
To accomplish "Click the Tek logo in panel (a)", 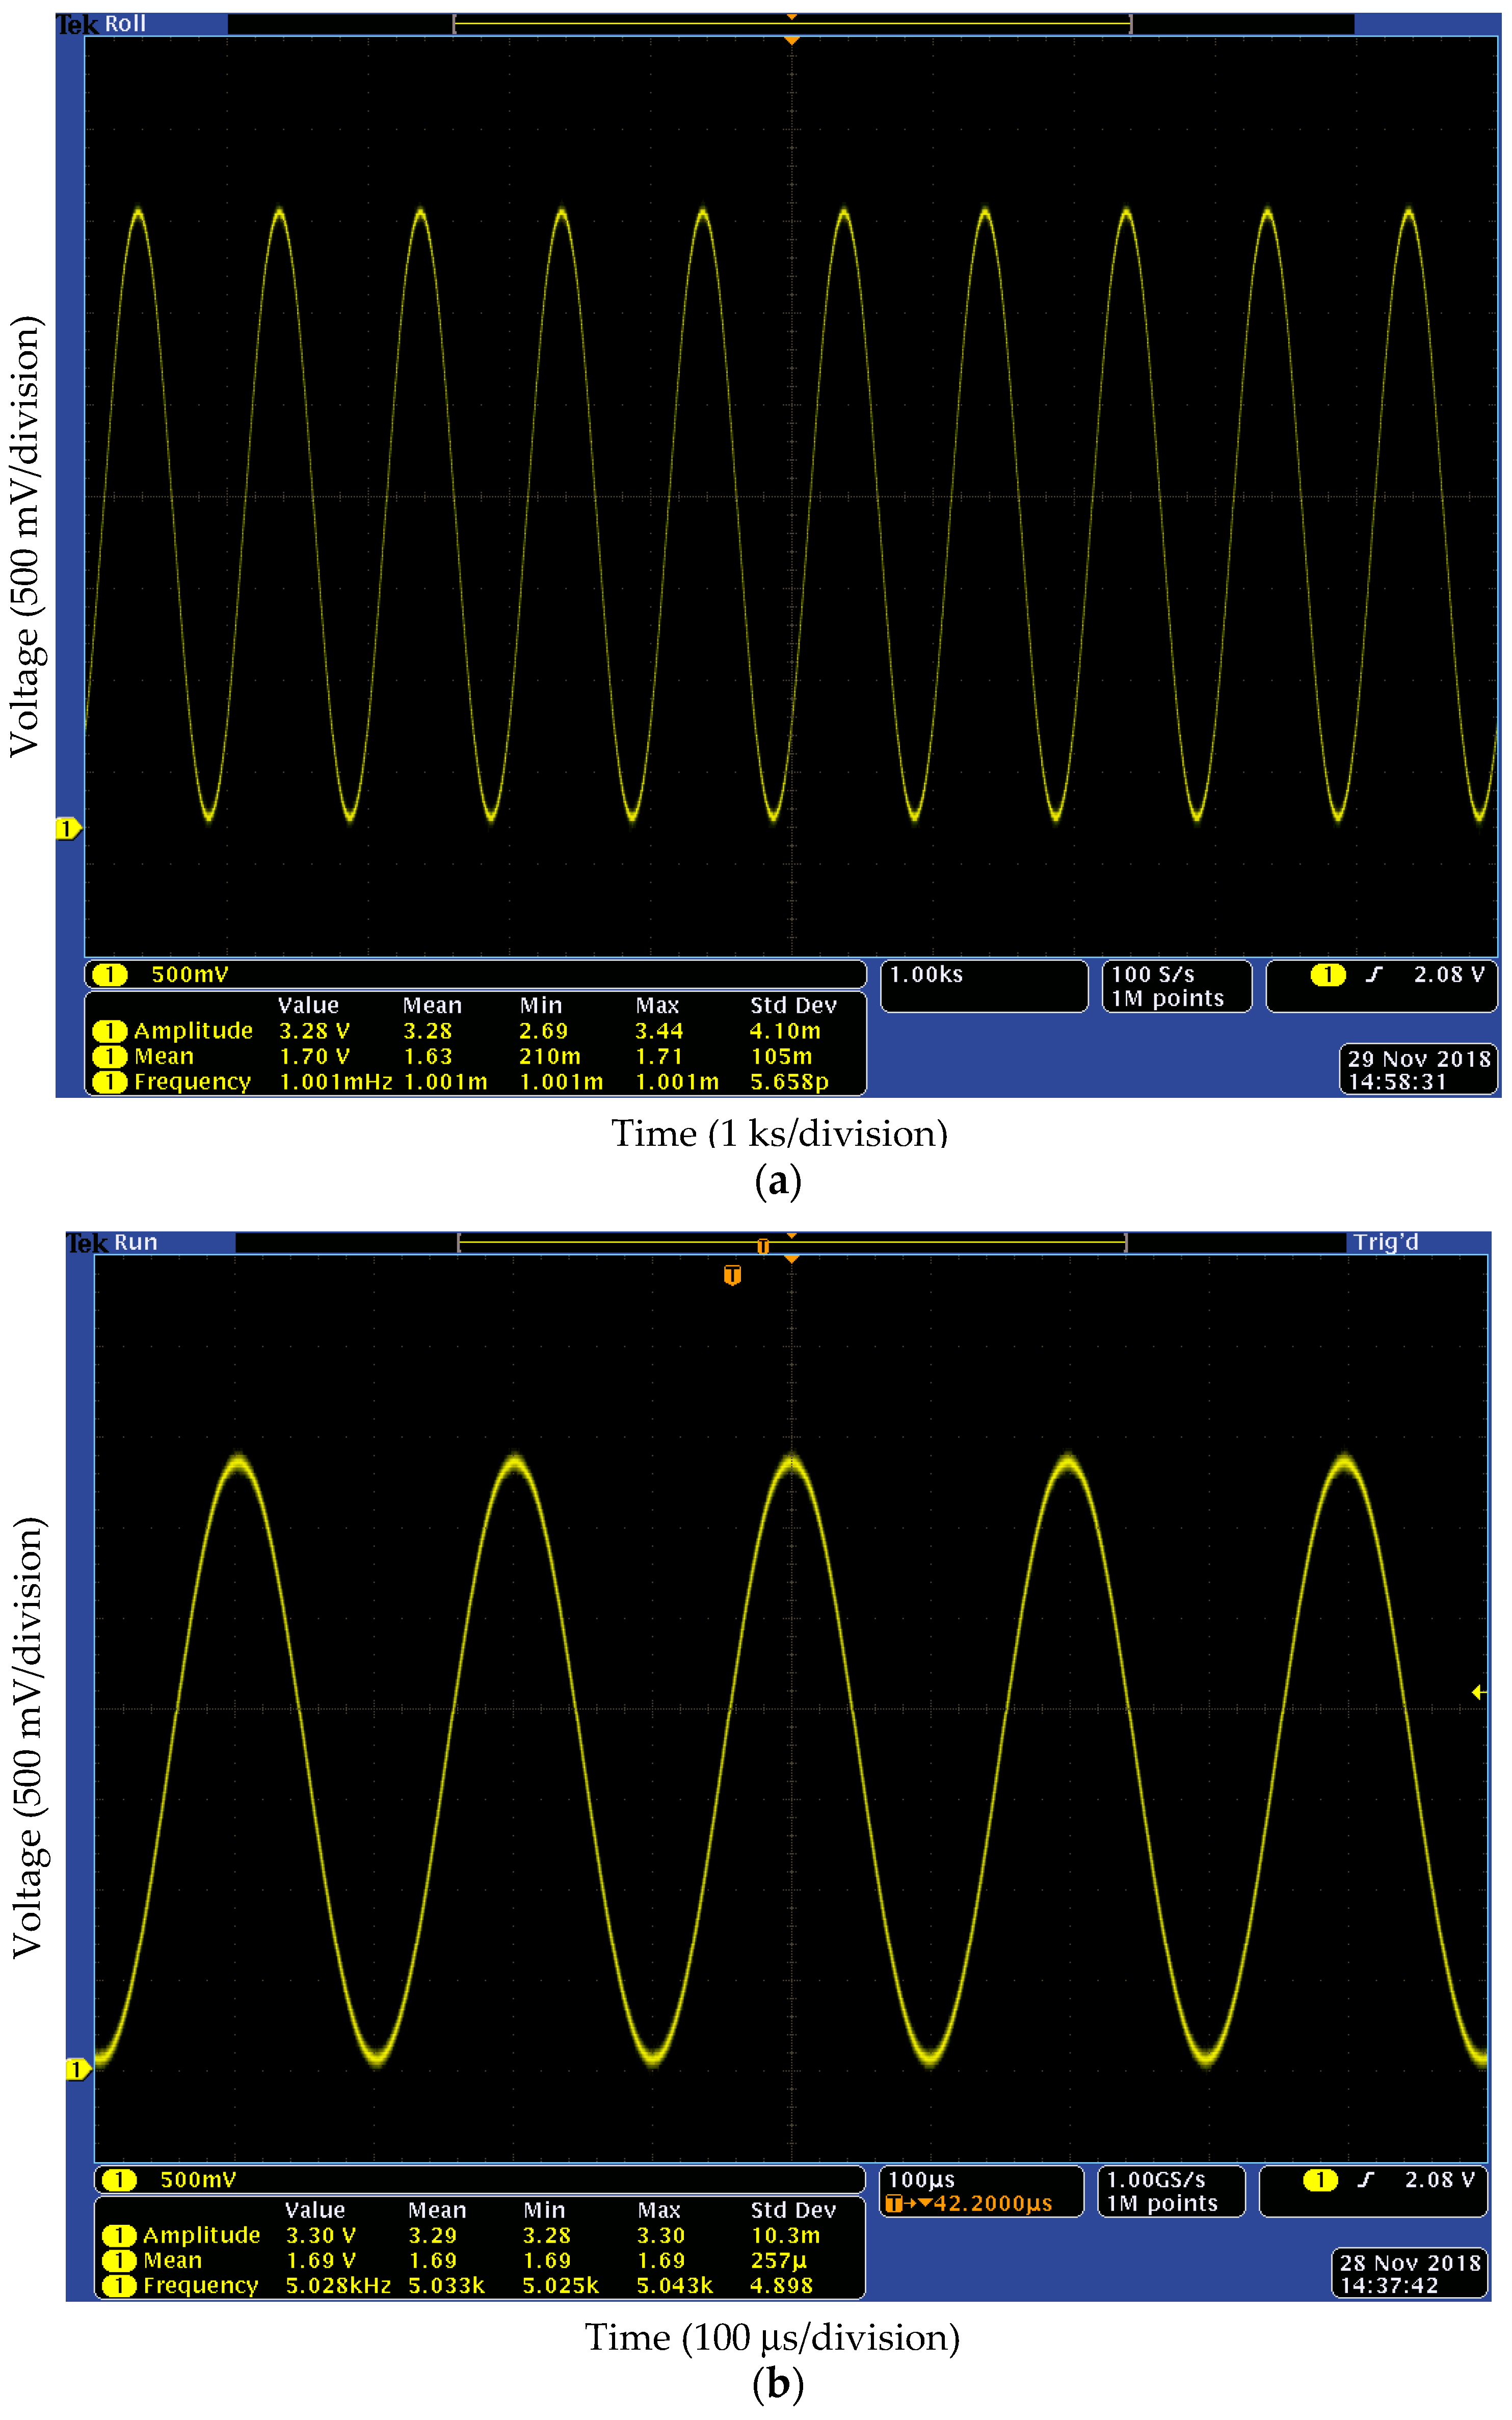I will point(76,24).
